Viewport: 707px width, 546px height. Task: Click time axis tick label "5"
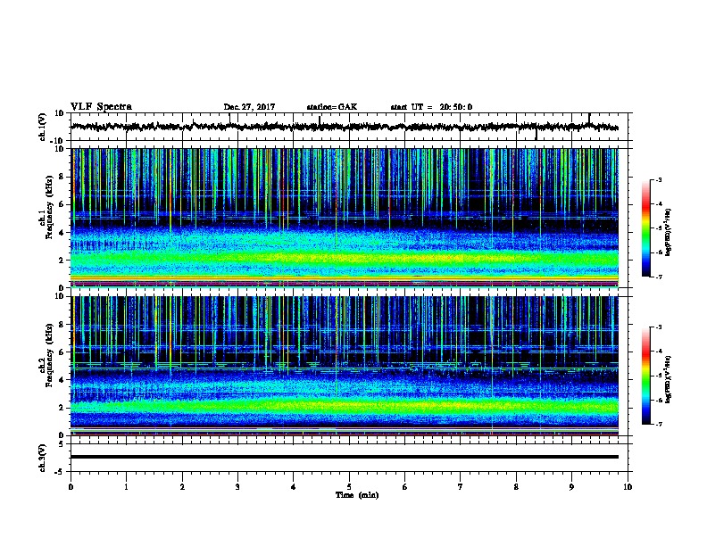[349, 487]
